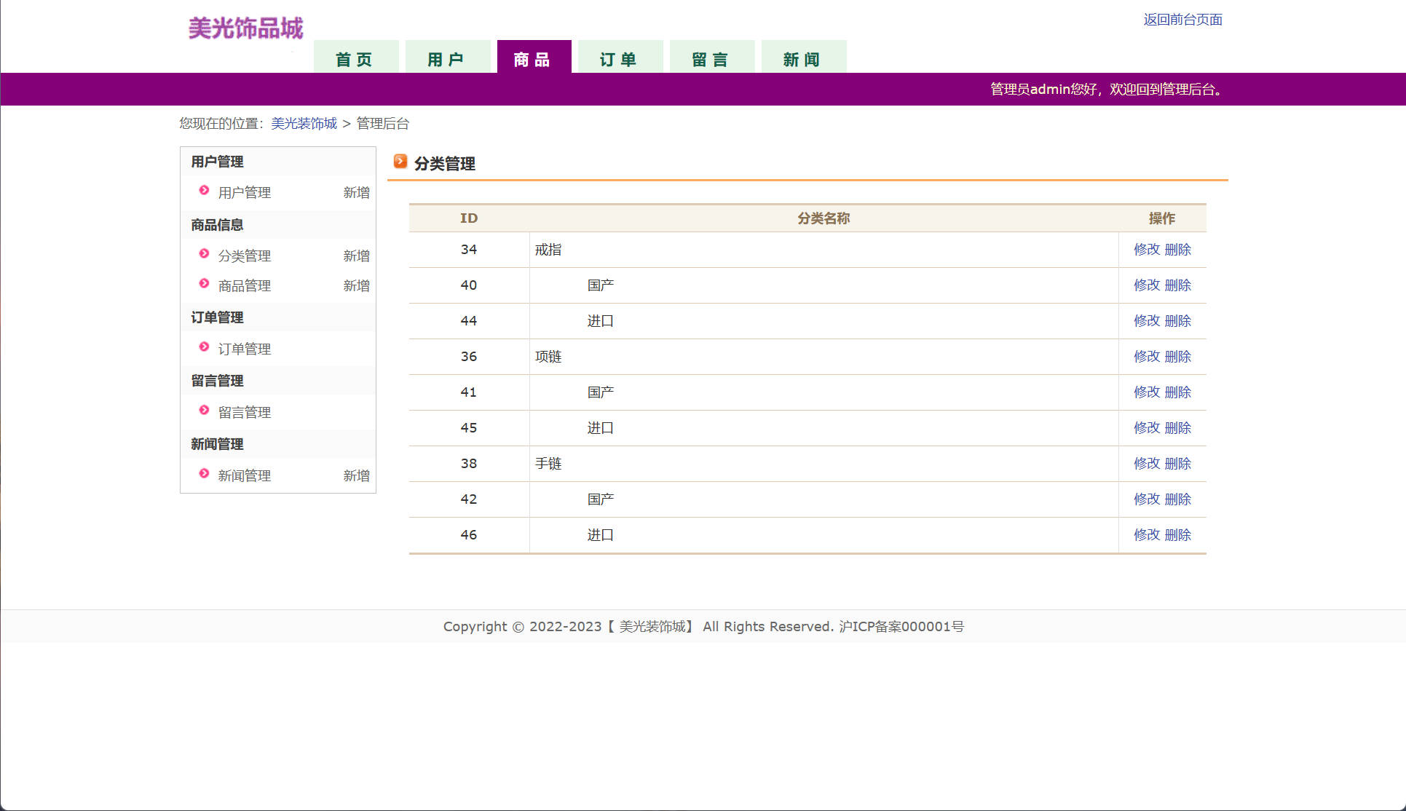
Task: Click the bullet icon beside 新闻管理
Action: (204, 473)
